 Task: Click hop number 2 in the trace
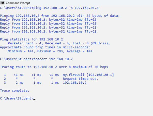5,79
